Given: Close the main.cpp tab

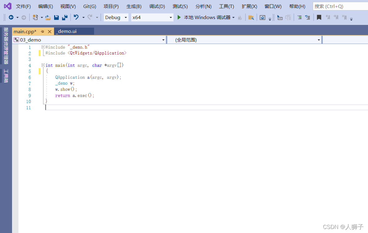Looking at the screenshot, I should click(x=50, y=31).
